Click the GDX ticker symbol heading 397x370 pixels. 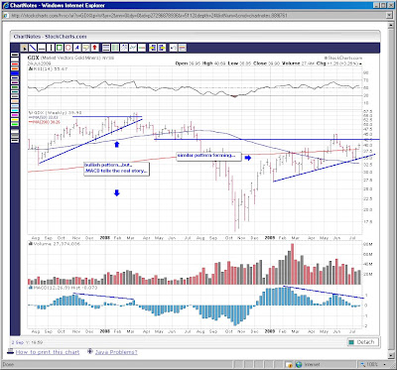(34, 58)
